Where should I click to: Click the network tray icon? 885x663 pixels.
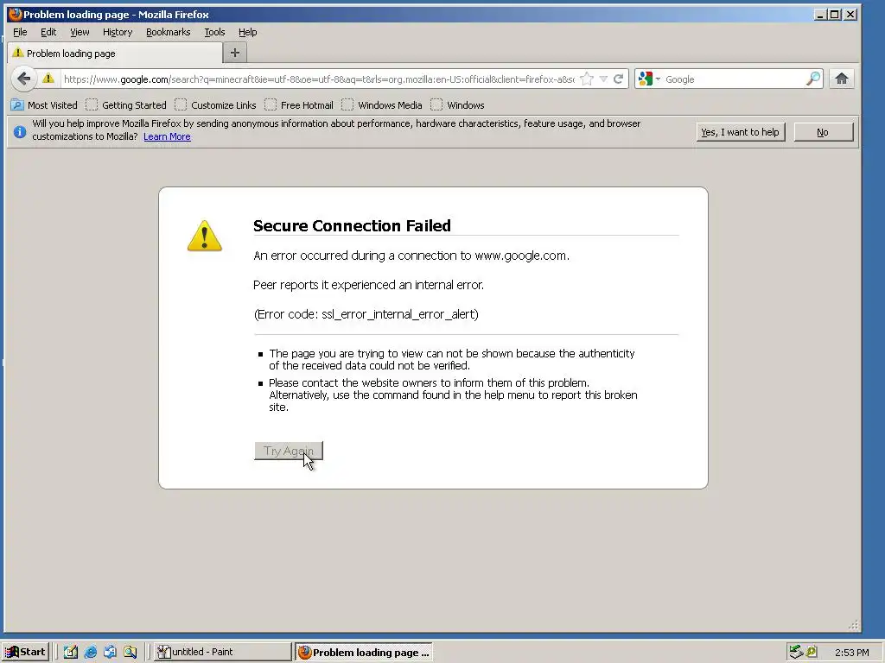(x=796, y=652)
